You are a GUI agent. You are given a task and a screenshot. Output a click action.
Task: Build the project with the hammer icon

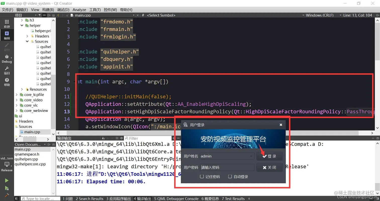(x=7, y=195)
